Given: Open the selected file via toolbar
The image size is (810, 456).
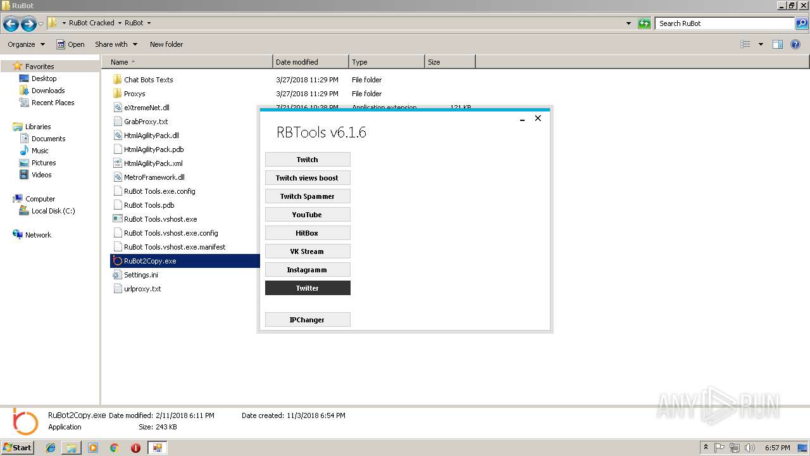Looking at the screenshot, I should coord(70,44).
